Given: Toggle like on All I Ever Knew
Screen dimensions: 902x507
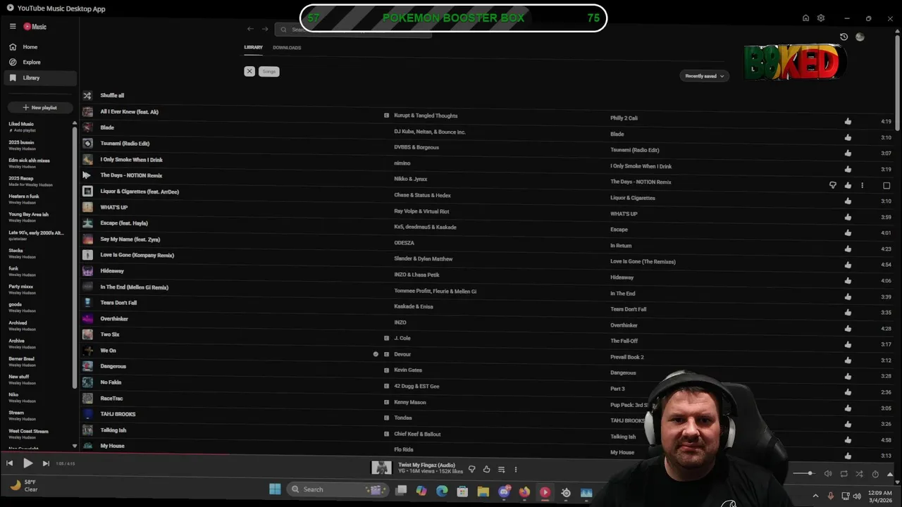Looking at the screenshot, I should (848, 121).
